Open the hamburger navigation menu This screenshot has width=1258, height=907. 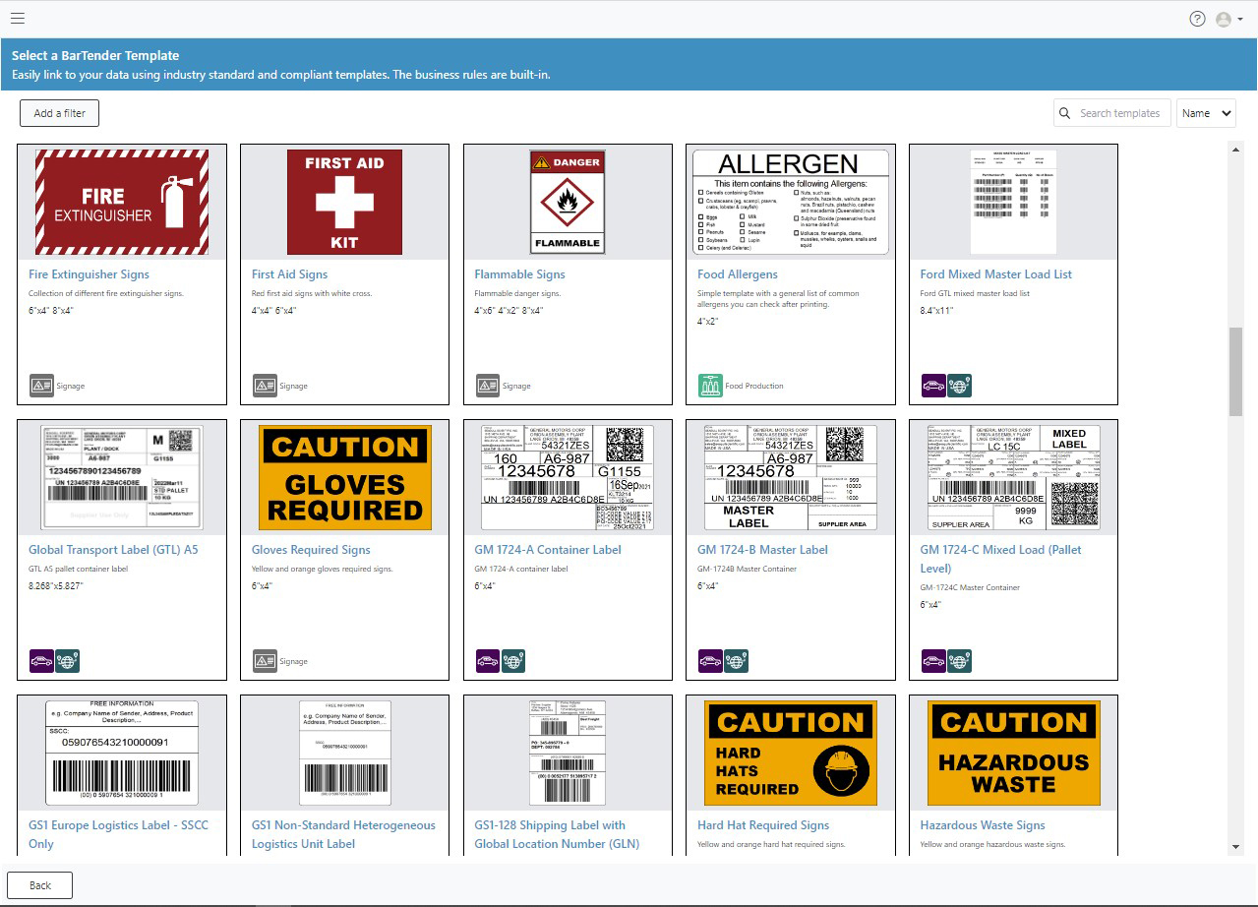pos(17,18)
